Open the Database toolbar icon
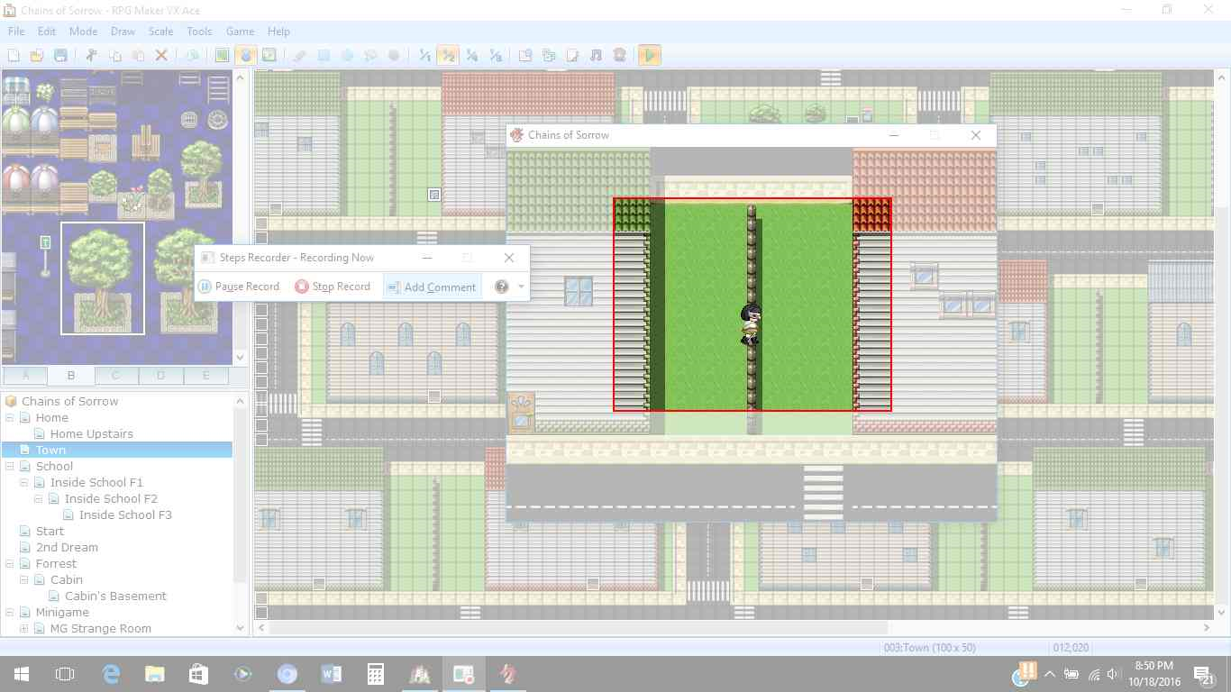 tap(525, 55)
